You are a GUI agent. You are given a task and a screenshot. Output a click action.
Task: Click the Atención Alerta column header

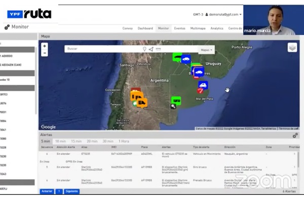pos(66,147)
